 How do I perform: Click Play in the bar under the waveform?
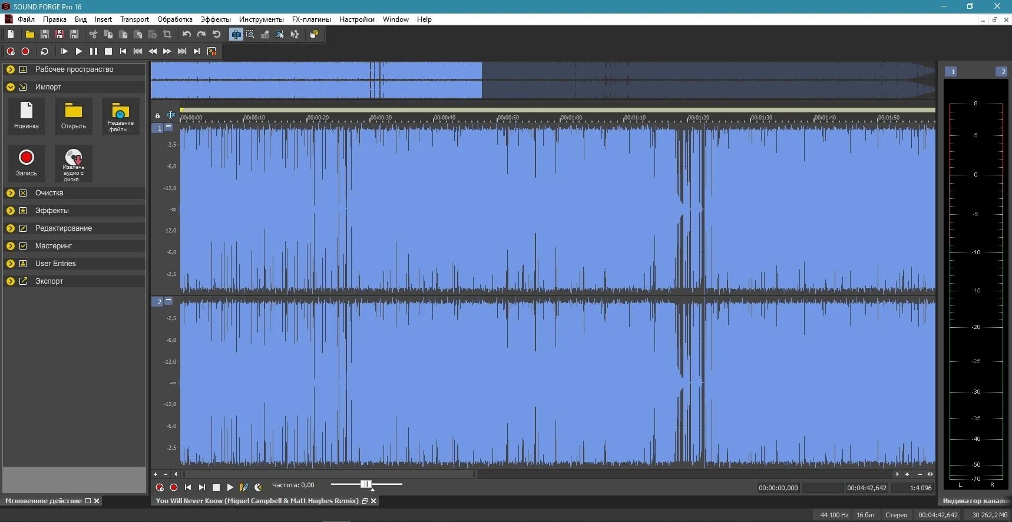tap(230, 487)
